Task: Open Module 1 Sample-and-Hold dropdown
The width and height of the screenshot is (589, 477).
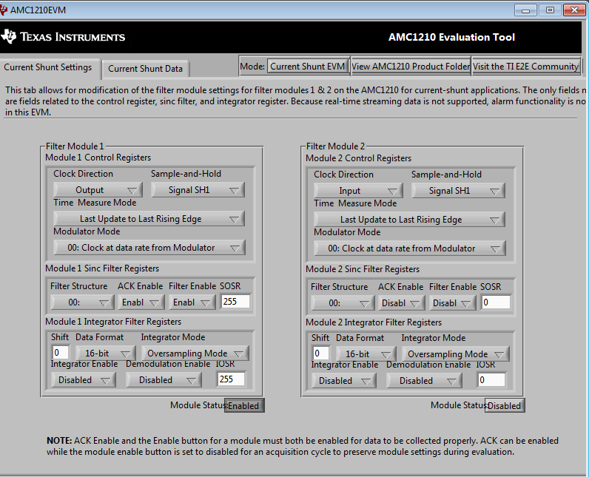Action: pyautogui.click(x=198, y=190)
